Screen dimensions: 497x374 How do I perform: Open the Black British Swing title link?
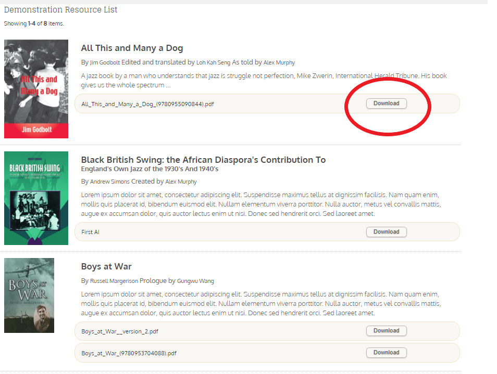[203, 160]
